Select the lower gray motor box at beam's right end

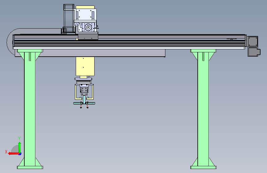click(x=254, y=52)
